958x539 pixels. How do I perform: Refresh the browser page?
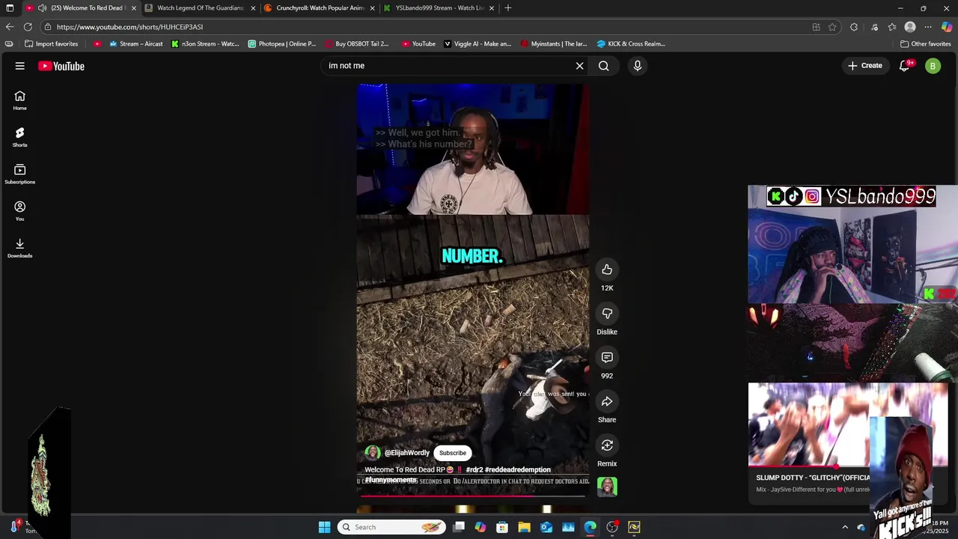[28, 27]
